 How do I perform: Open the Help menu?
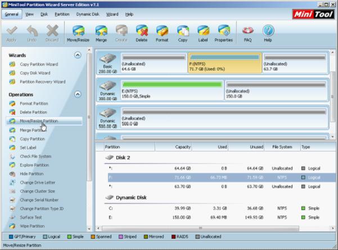129,14
